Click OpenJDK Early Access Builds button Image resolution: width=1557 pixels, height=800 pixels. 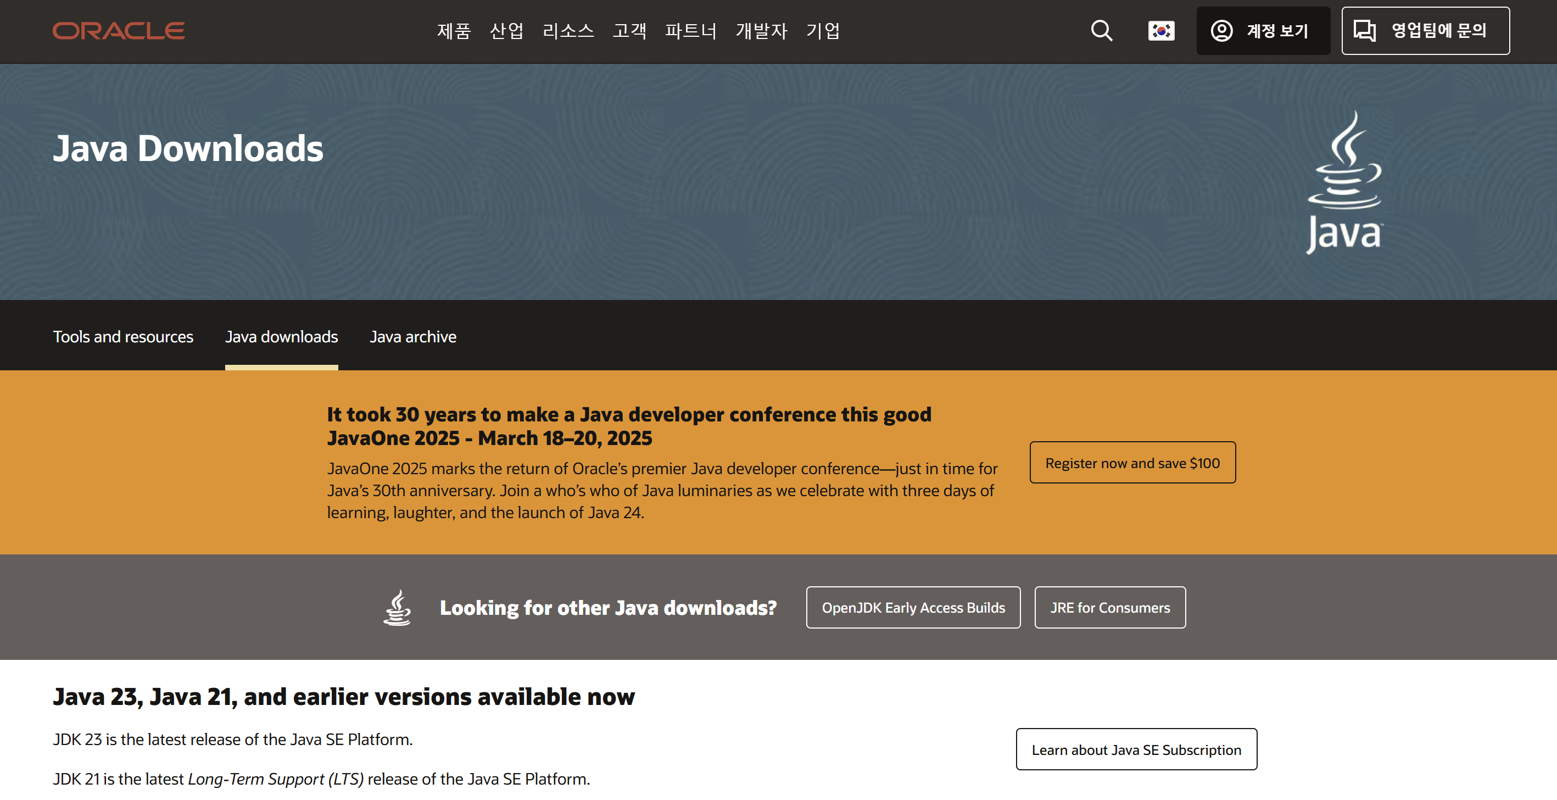point(913,608)
